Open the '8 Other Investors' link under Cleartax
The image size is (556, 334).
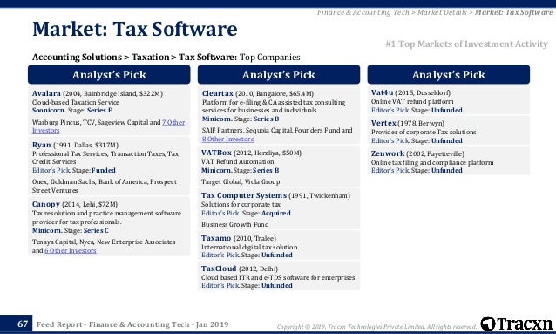227,140
